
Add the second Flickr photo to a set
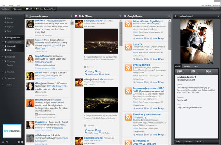(x=104, y=133)
